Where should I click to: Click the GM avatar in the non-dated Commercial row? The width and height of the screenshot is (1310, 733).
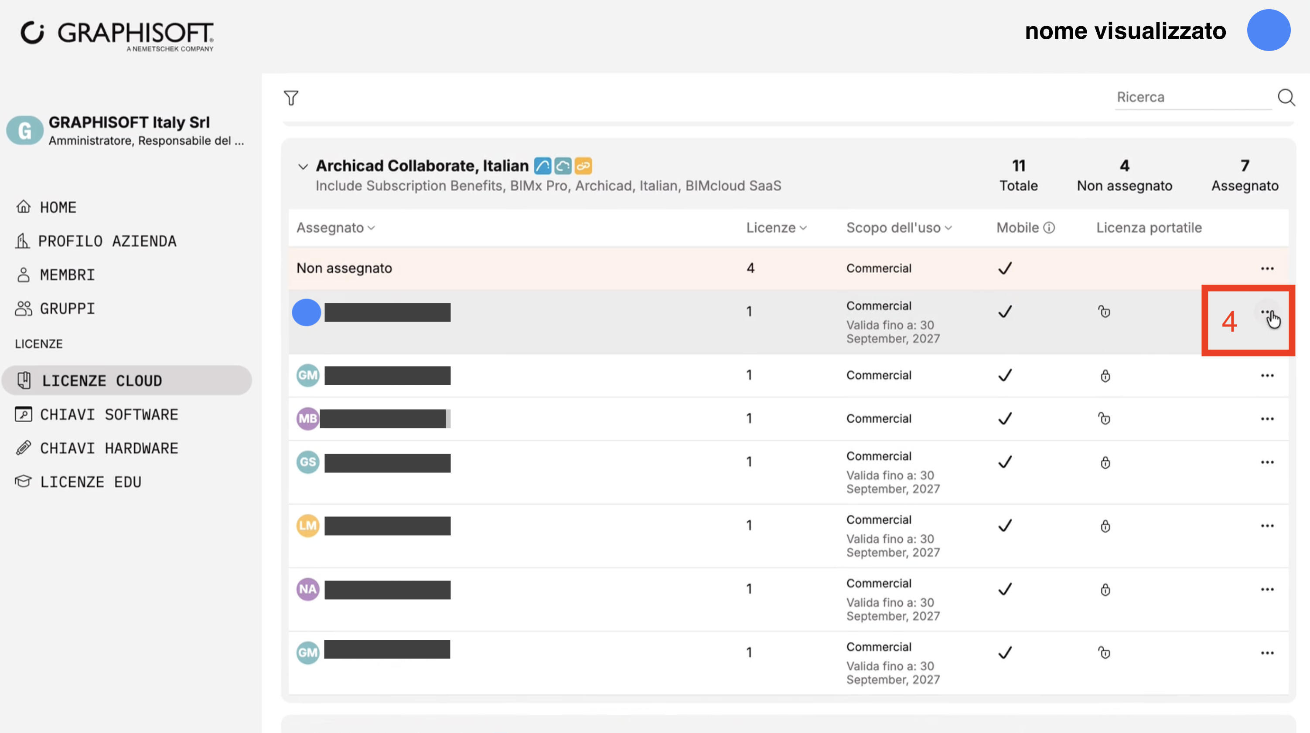pyautogui.click(x=308, y=375)
